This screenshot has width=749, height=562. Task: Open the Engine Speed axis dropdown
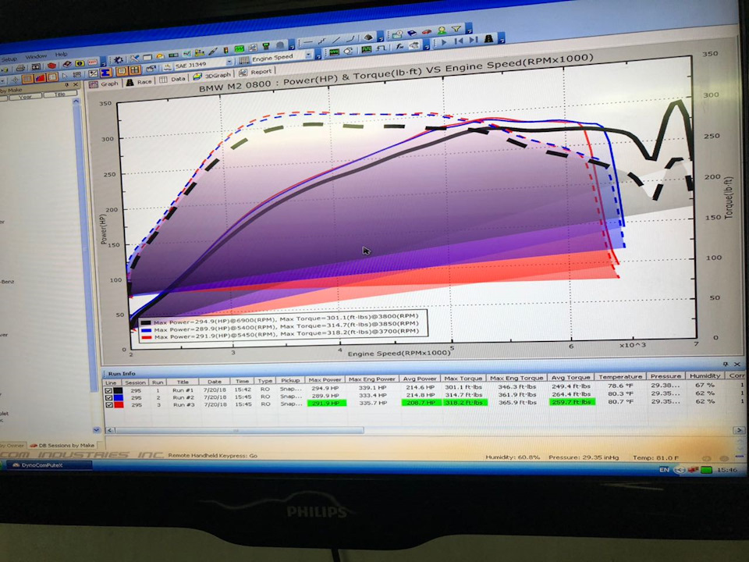click(x=309, y=54)
